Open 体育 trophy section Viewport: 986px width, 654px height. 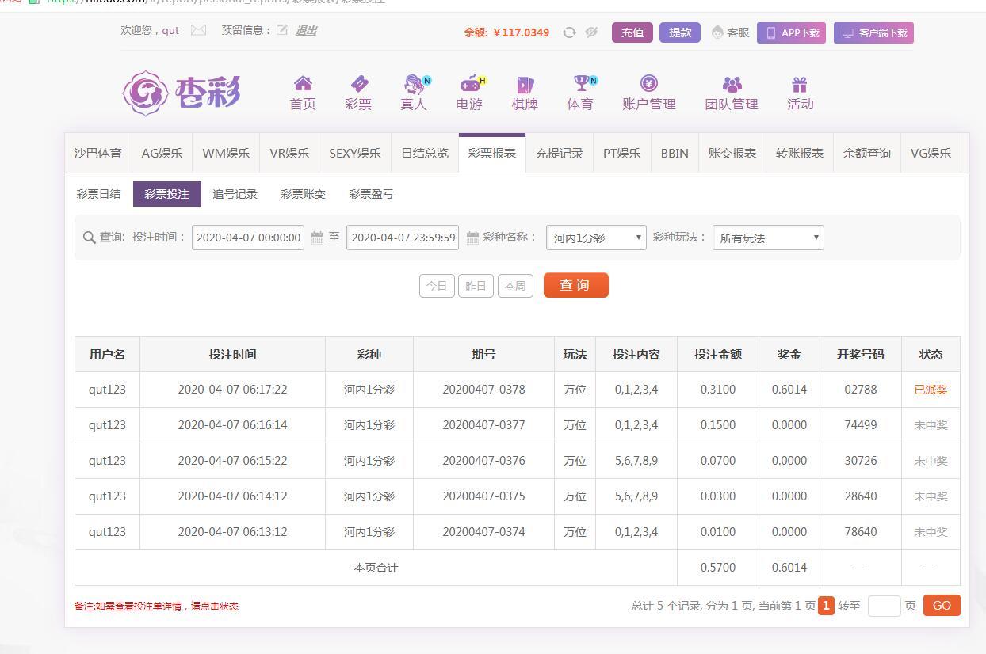(580, 93)
